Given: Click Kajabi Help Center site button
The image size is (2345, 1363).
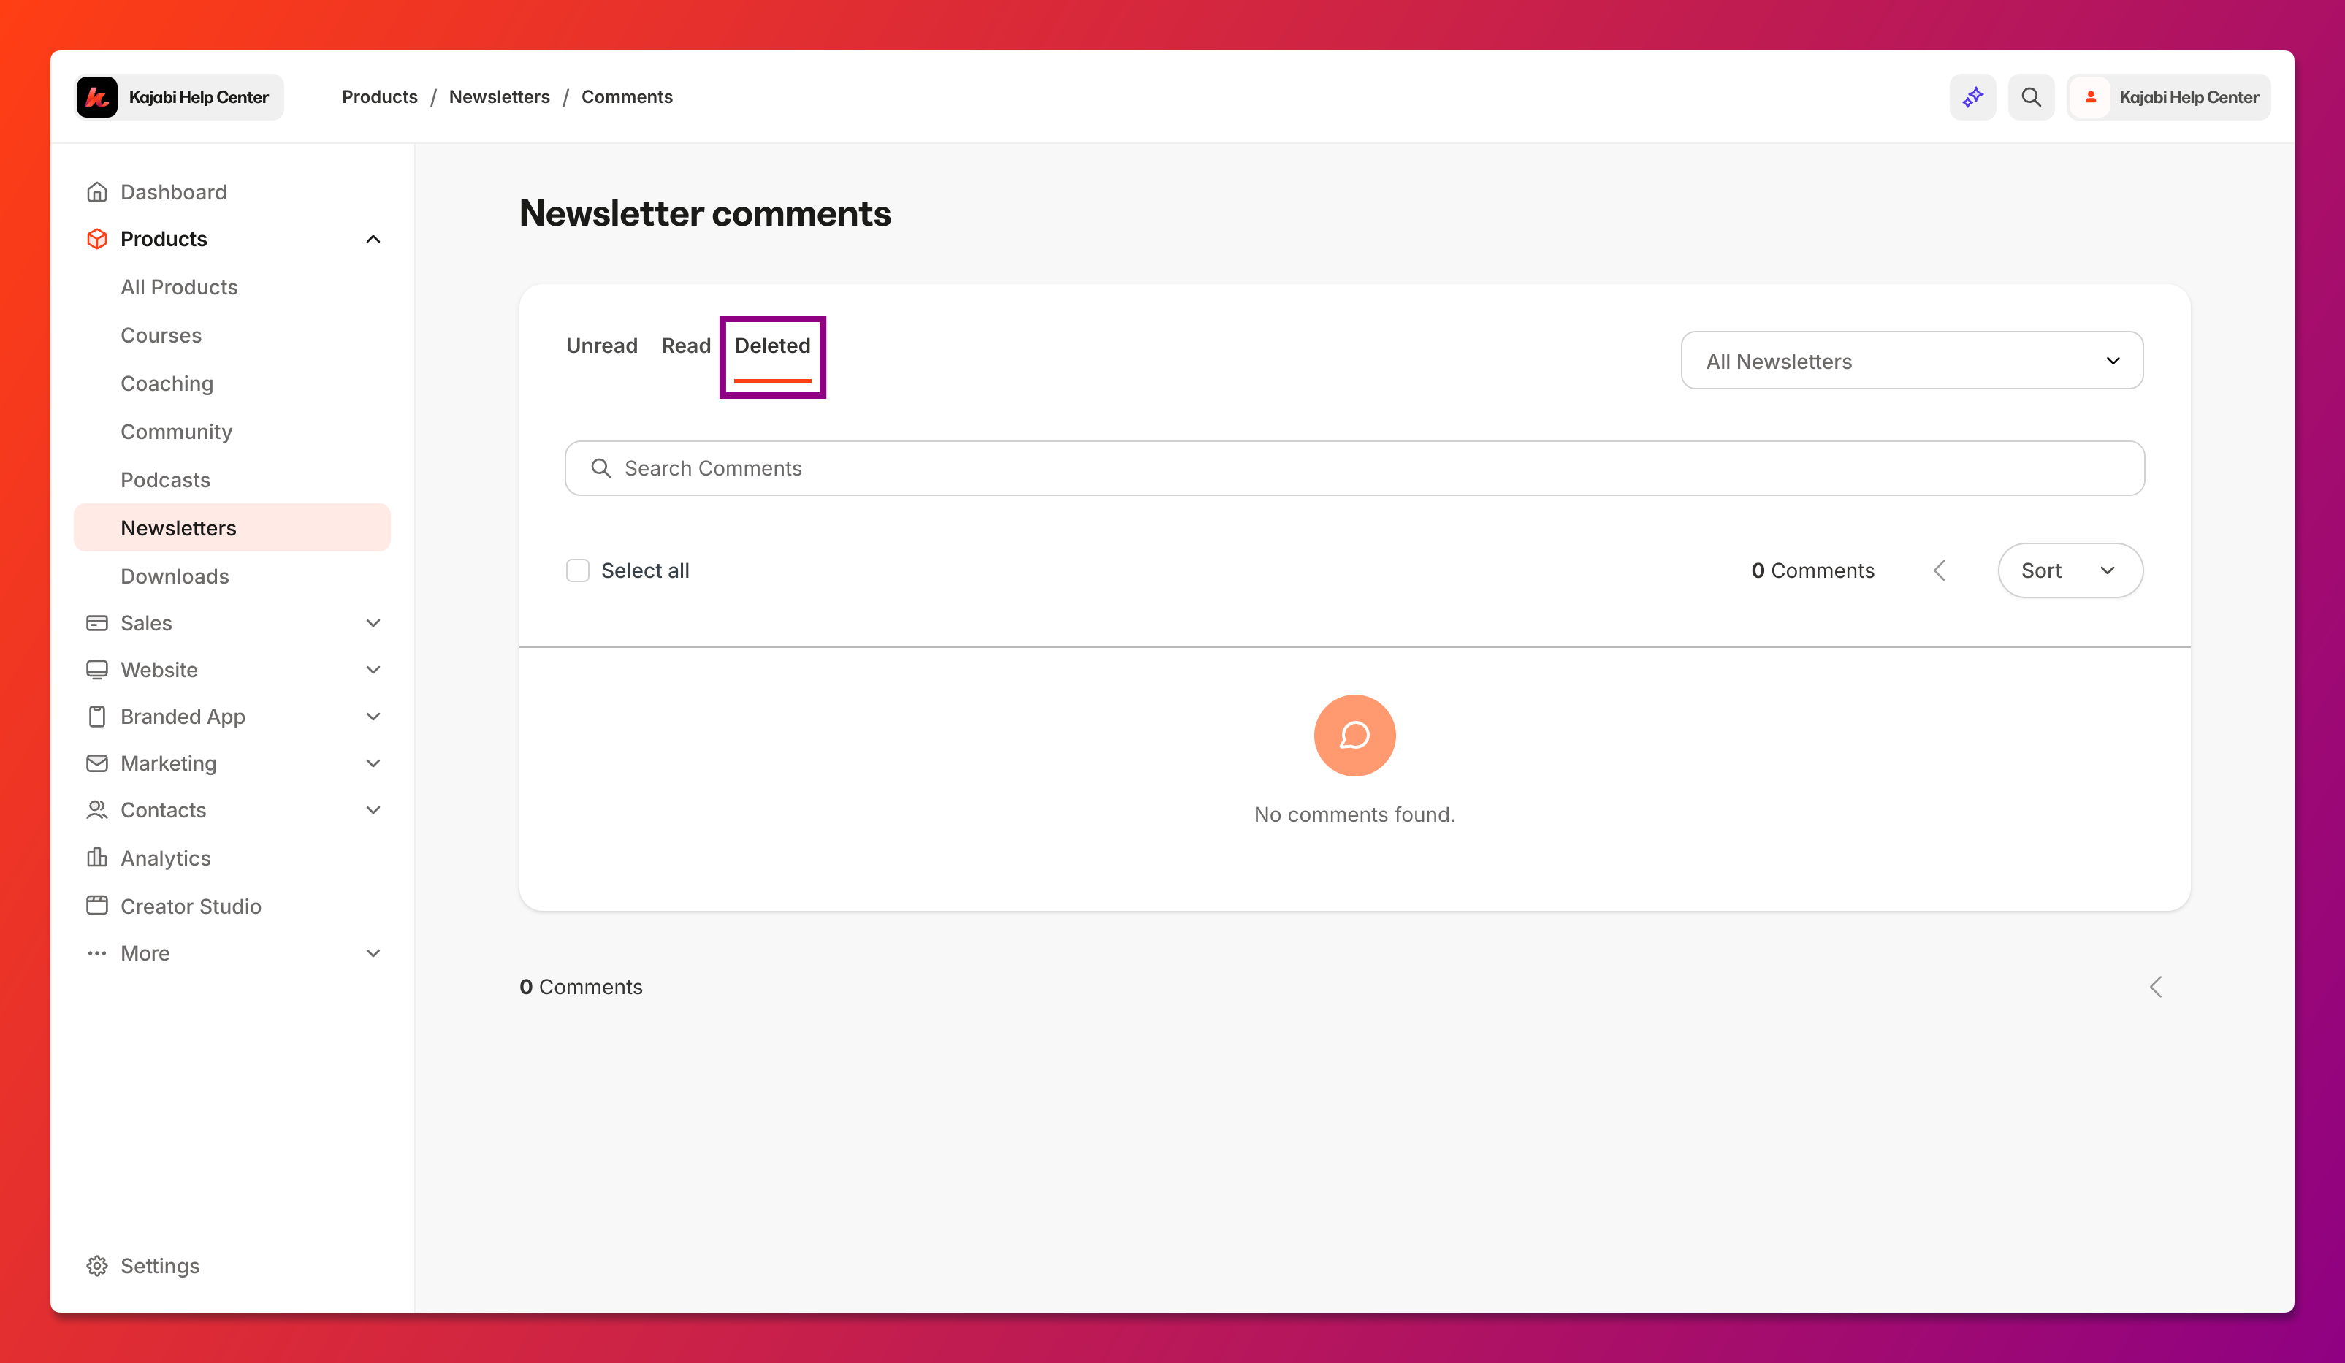Looking at the screenshot, I should 180,96.
